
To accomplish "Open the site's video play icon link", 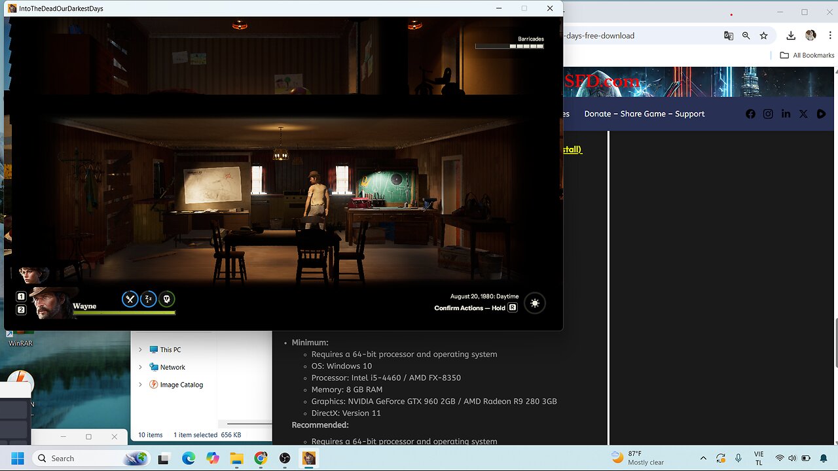I will coord(821,114).
